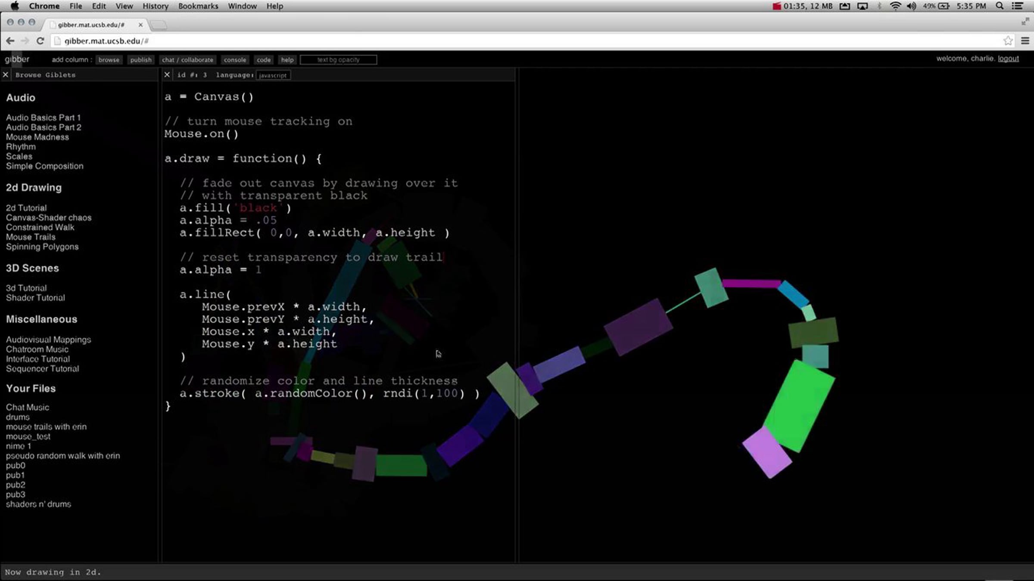Viewport: 1034px width, 581px height.
Task: Open the History menu
Action: [155, 6]
